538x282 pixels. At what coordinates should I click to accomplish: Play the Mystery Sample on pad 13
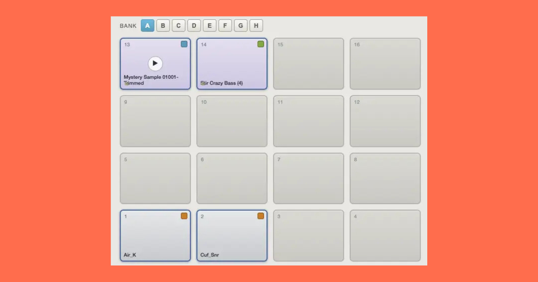coord(155,64)
